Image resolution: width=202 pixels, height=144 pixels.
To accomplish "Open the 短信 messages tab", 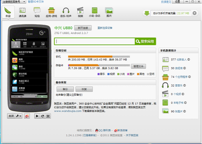I will [37, 12].
